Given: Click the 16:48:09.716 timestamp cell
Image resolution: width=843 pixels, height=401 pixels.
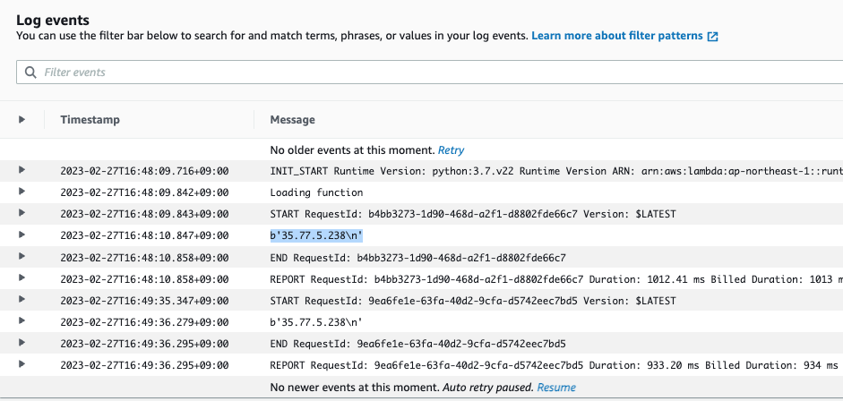Looking at the screenshot, I should [144, 170].
